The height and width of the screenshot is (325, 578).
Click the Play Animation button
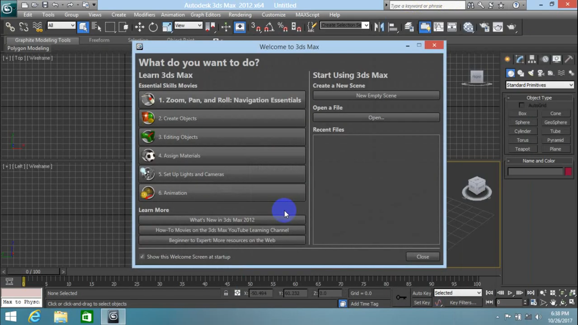pyautogui.click(x=510, y=293)
